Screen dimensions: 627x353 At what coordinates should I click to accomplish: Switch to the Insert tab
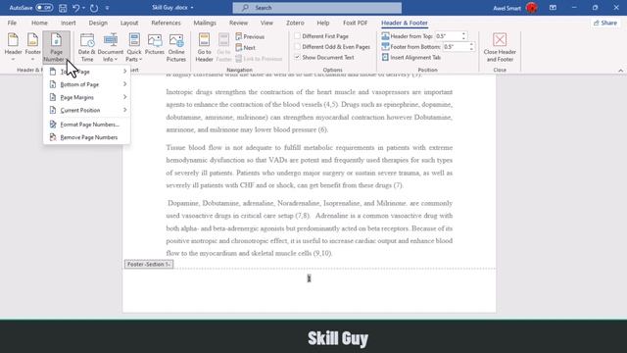pyautogui.click(x=68, y=23)
